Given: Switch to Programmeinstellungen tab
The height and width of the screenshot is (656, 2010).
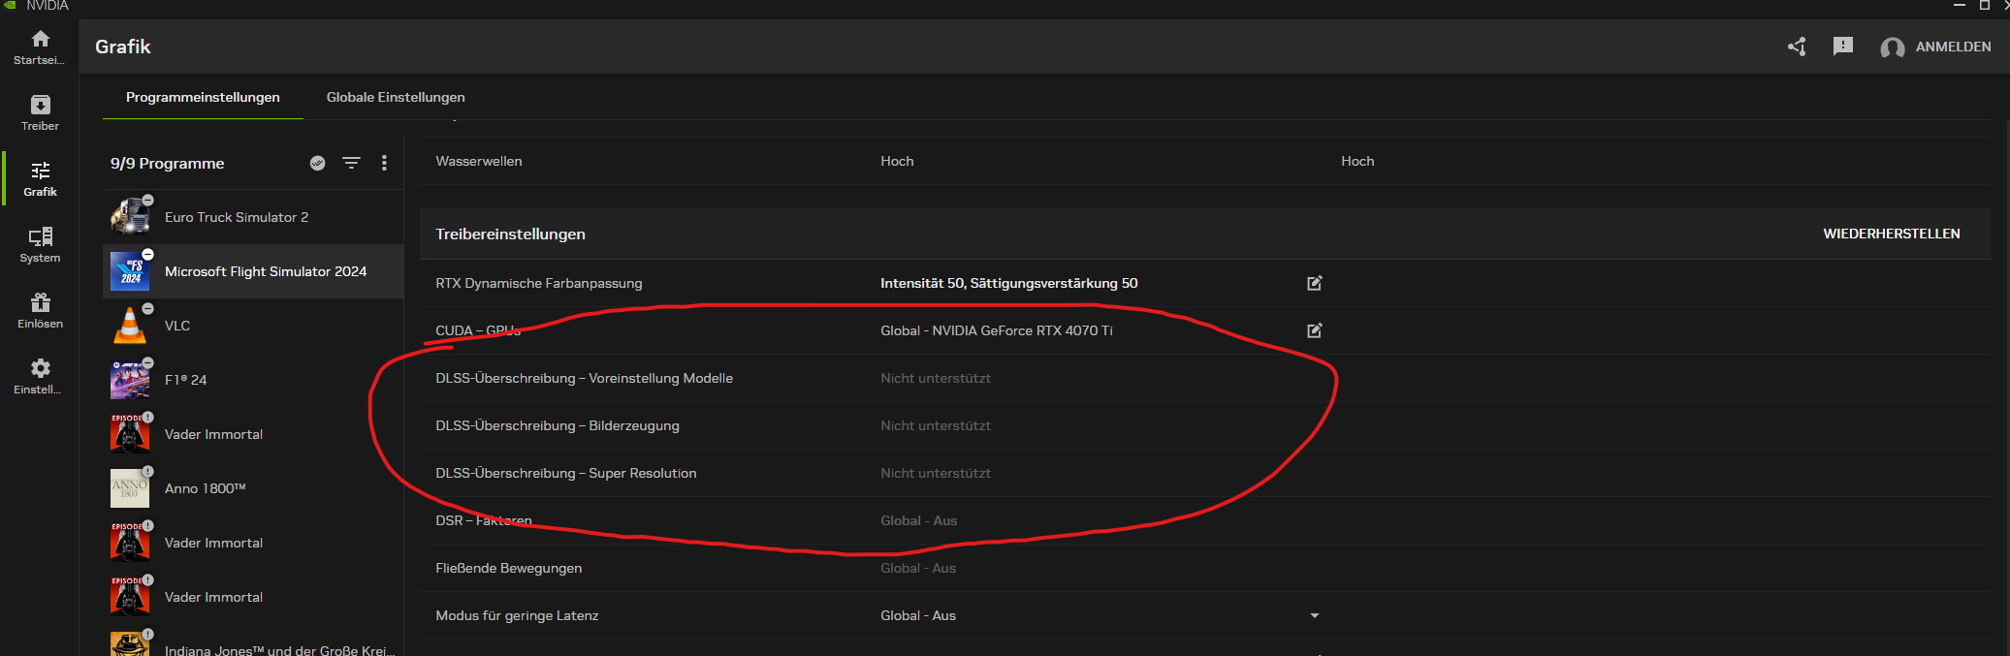Looking at the screenshot, I should 203,97.
